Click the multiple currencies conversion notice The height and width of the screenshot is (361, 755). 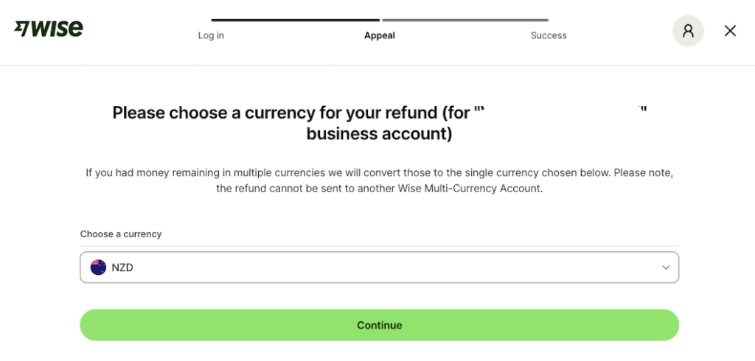tap(379, 172)
